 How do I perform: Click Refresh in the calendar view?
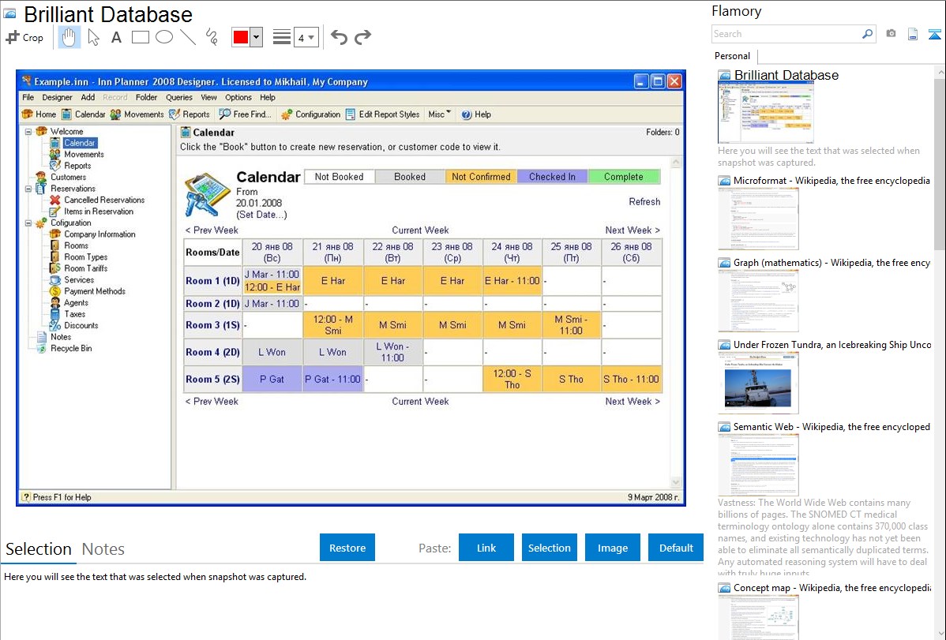[x=644, y=201]
